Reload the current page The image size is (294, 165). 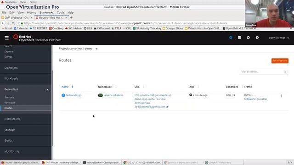point(13,23)
